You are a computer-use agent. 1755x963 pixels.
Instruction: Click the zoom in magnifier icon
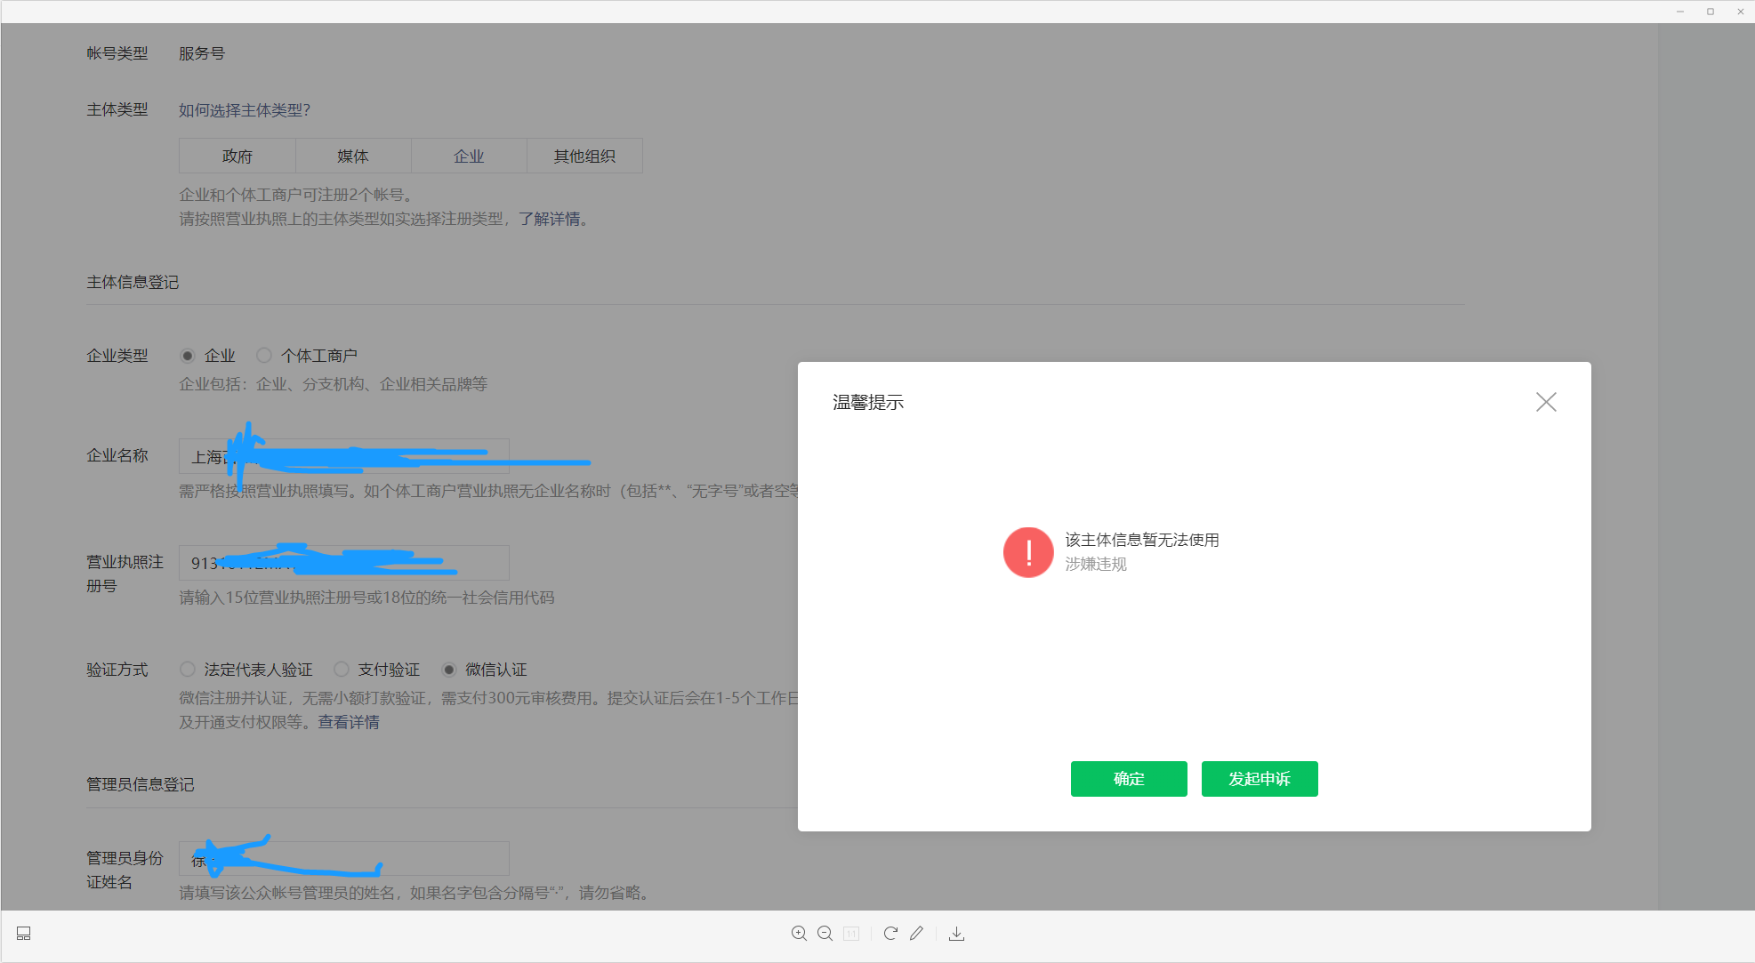pos(799,933)
